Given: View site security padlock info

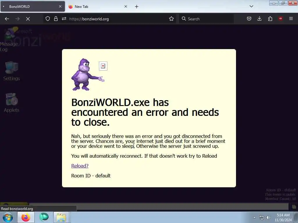Looking at the screenshot, I should pos(56,19).
